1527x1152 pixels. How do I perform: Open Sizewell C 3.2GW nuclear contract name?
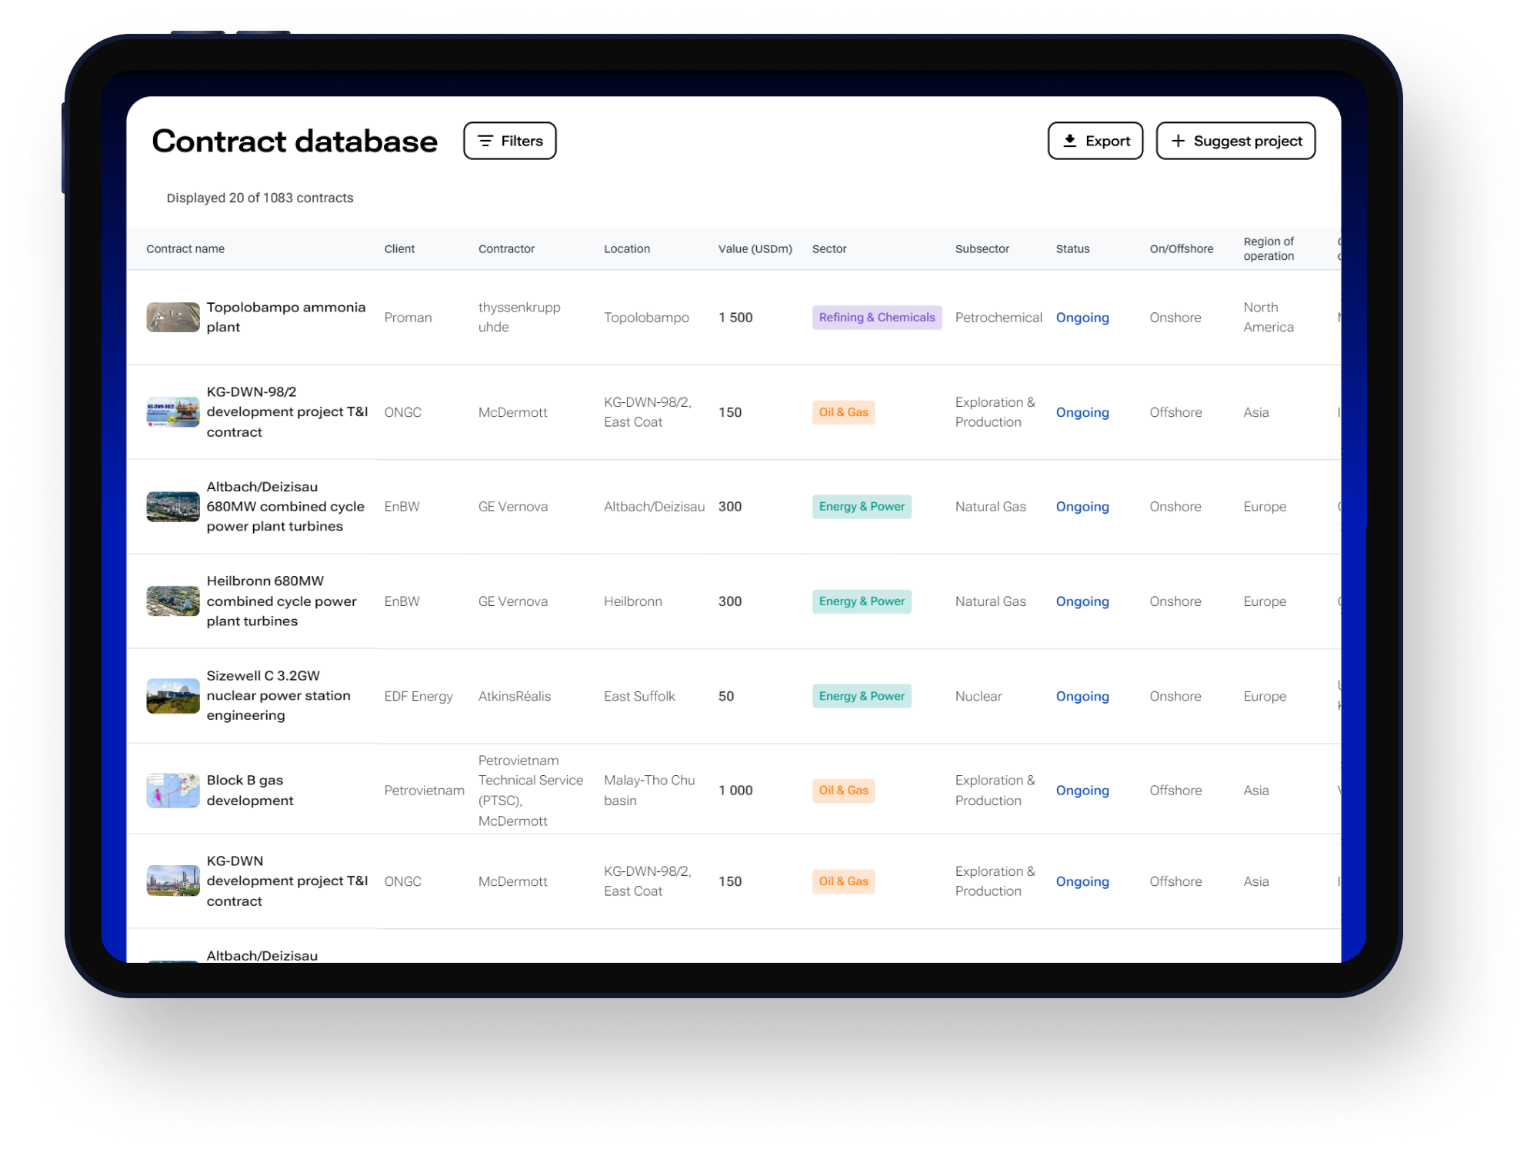(278, 695)
